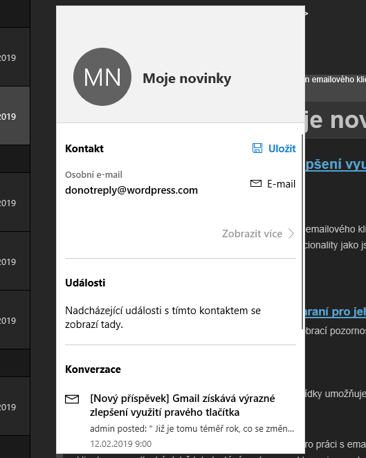
Task: Select the topmost 2019 message in list
Action: click(15, 57)
